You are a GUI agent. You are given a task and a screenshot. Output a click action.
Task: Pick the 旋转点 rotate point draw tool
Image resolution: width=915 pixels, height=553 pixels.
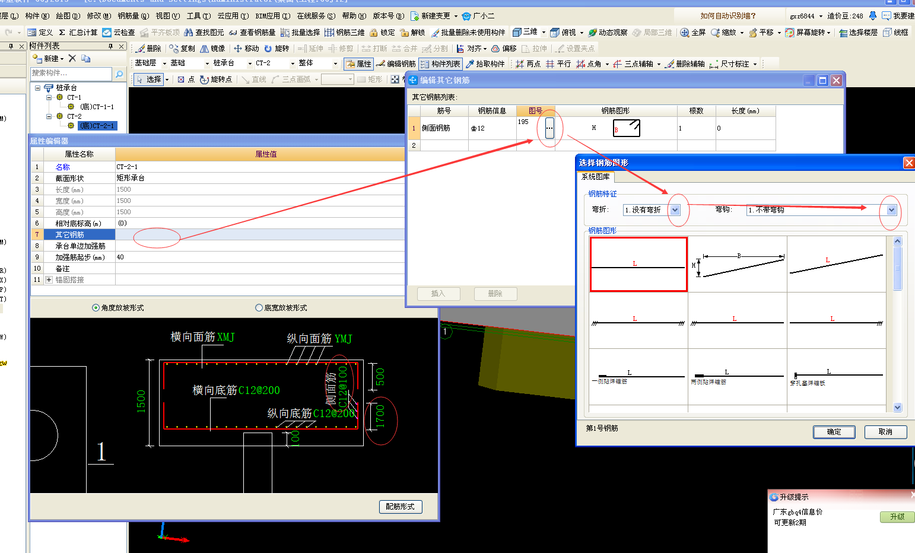(x=216, y=79)
